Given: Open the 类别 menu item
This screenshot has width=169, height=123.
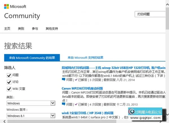Looking at the screenshot, I should 21,28.
